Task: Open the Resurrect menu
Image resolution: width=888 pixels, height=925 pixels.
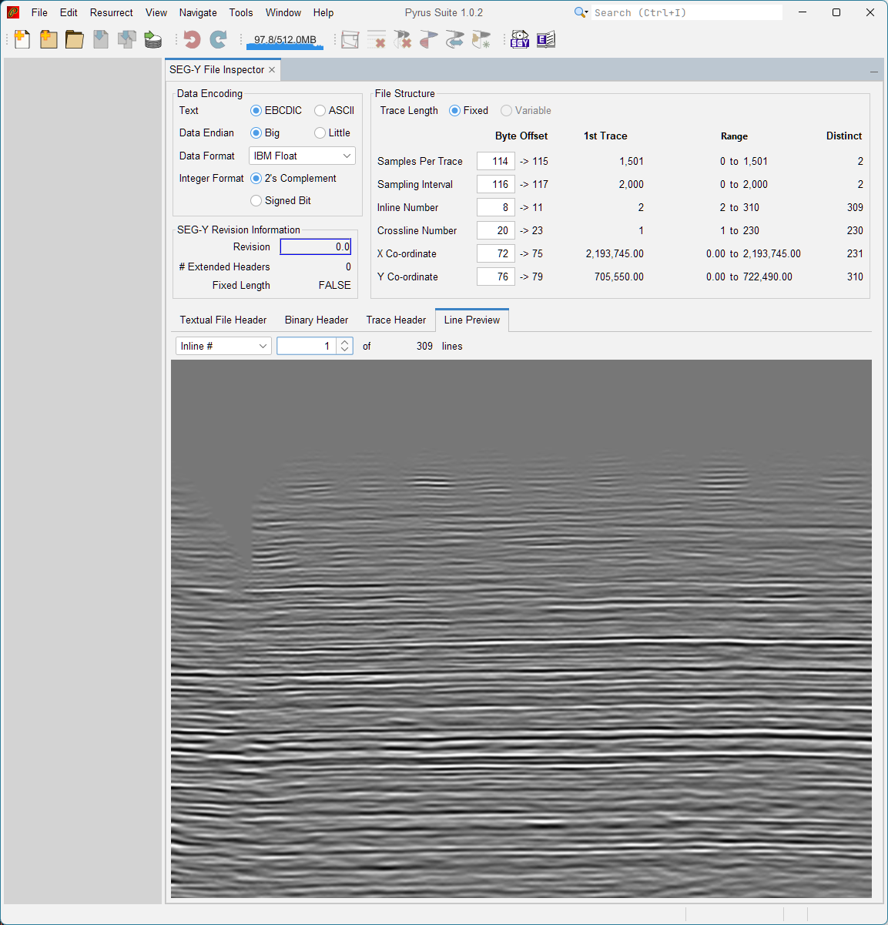Action: click(x=112, y=12)
